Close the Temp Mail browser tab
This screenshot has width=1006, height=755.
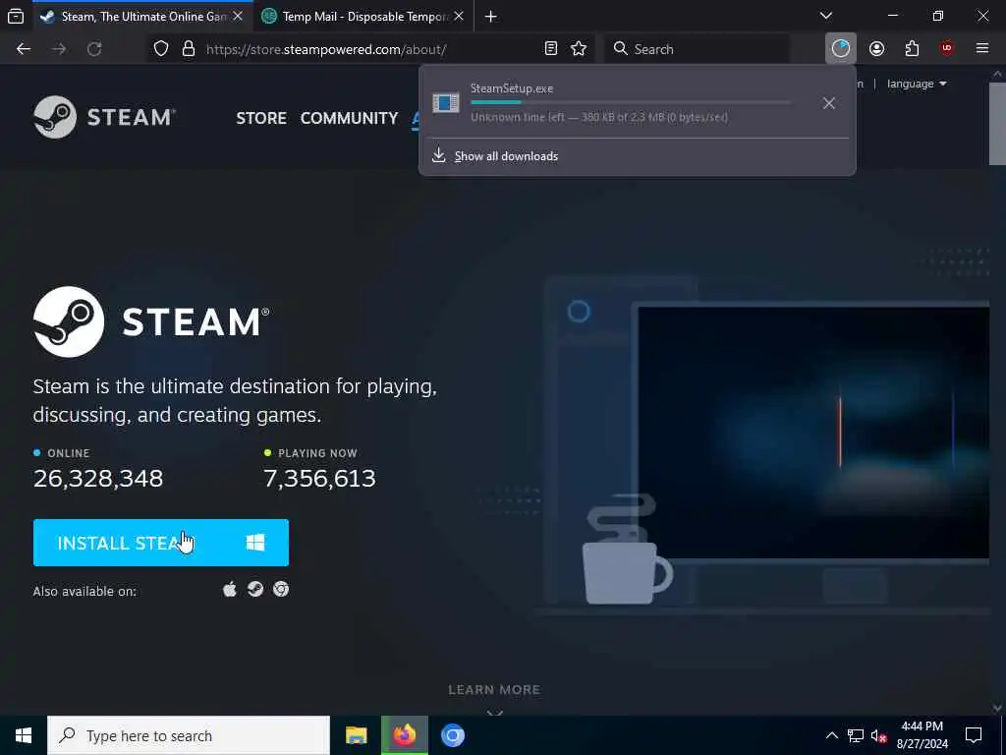pos(459,17)
